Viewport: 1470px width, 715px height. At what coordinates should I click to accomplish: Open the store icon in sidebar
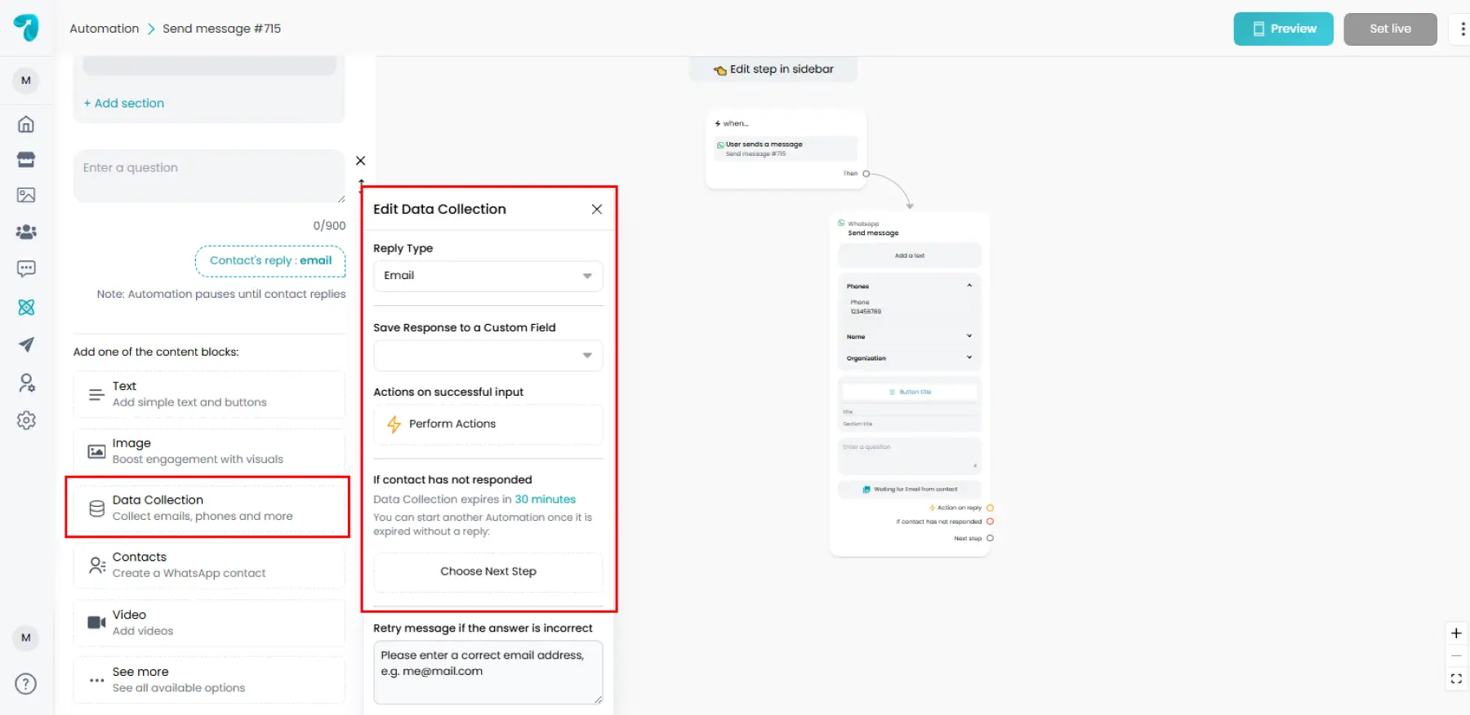[x=26, y=159]
